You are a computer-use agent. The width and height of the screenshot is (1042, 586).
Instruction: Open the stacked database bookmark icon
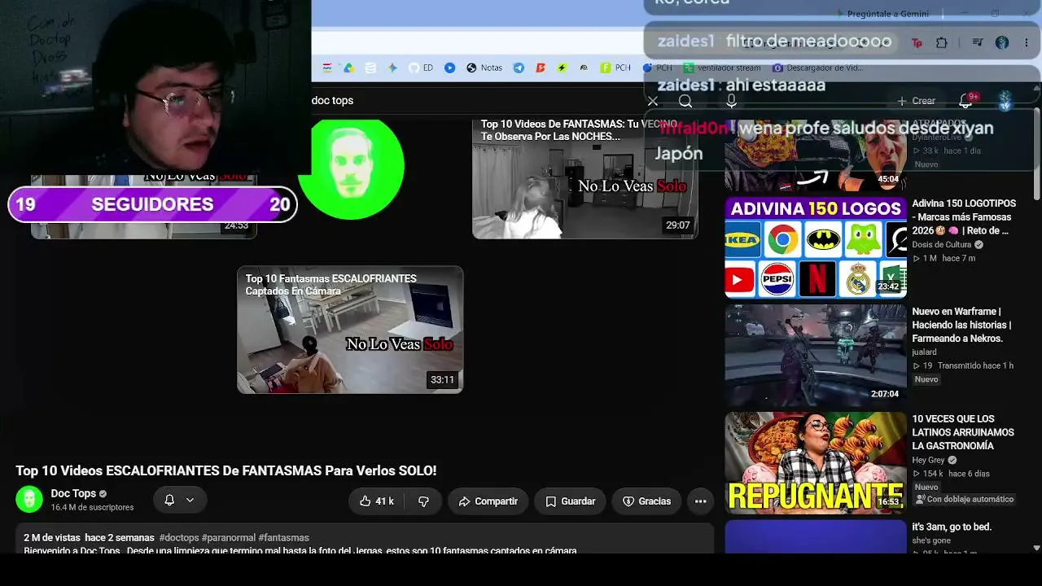tap(370, 68)
